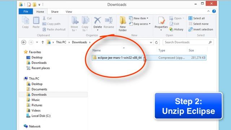The width and height of the screenshot is (231, 130).
Task: Open Help with question mark icon
Action: 214,11
